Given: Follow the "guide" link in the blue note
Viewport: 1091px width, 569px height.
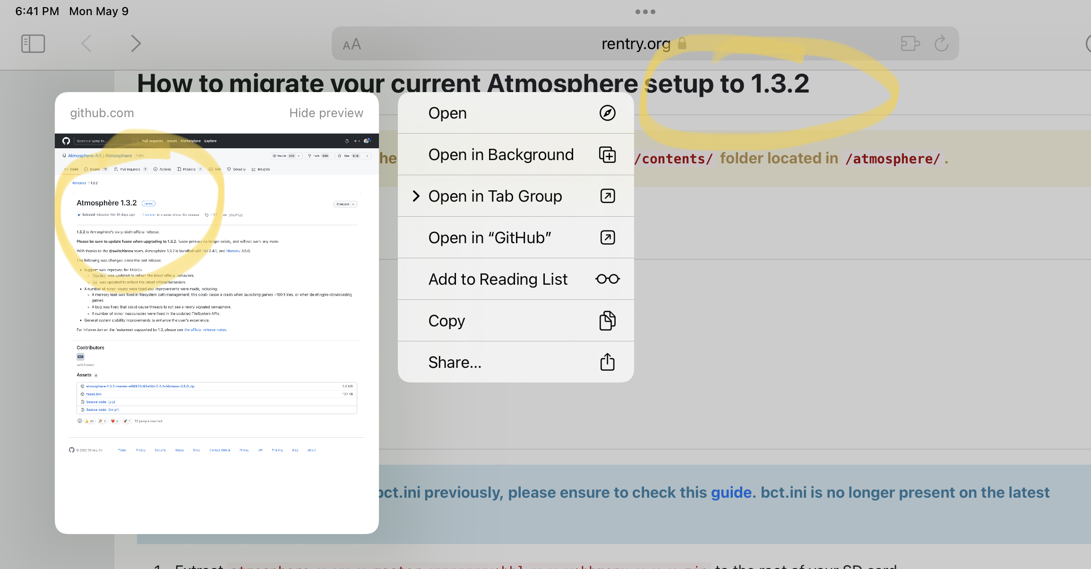Looking at the screenshot, I should point(731,493).
